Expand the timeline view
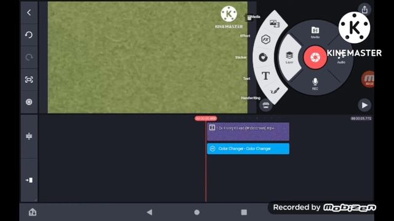Screen dimensions: 394x221 (x=29, y=136)
